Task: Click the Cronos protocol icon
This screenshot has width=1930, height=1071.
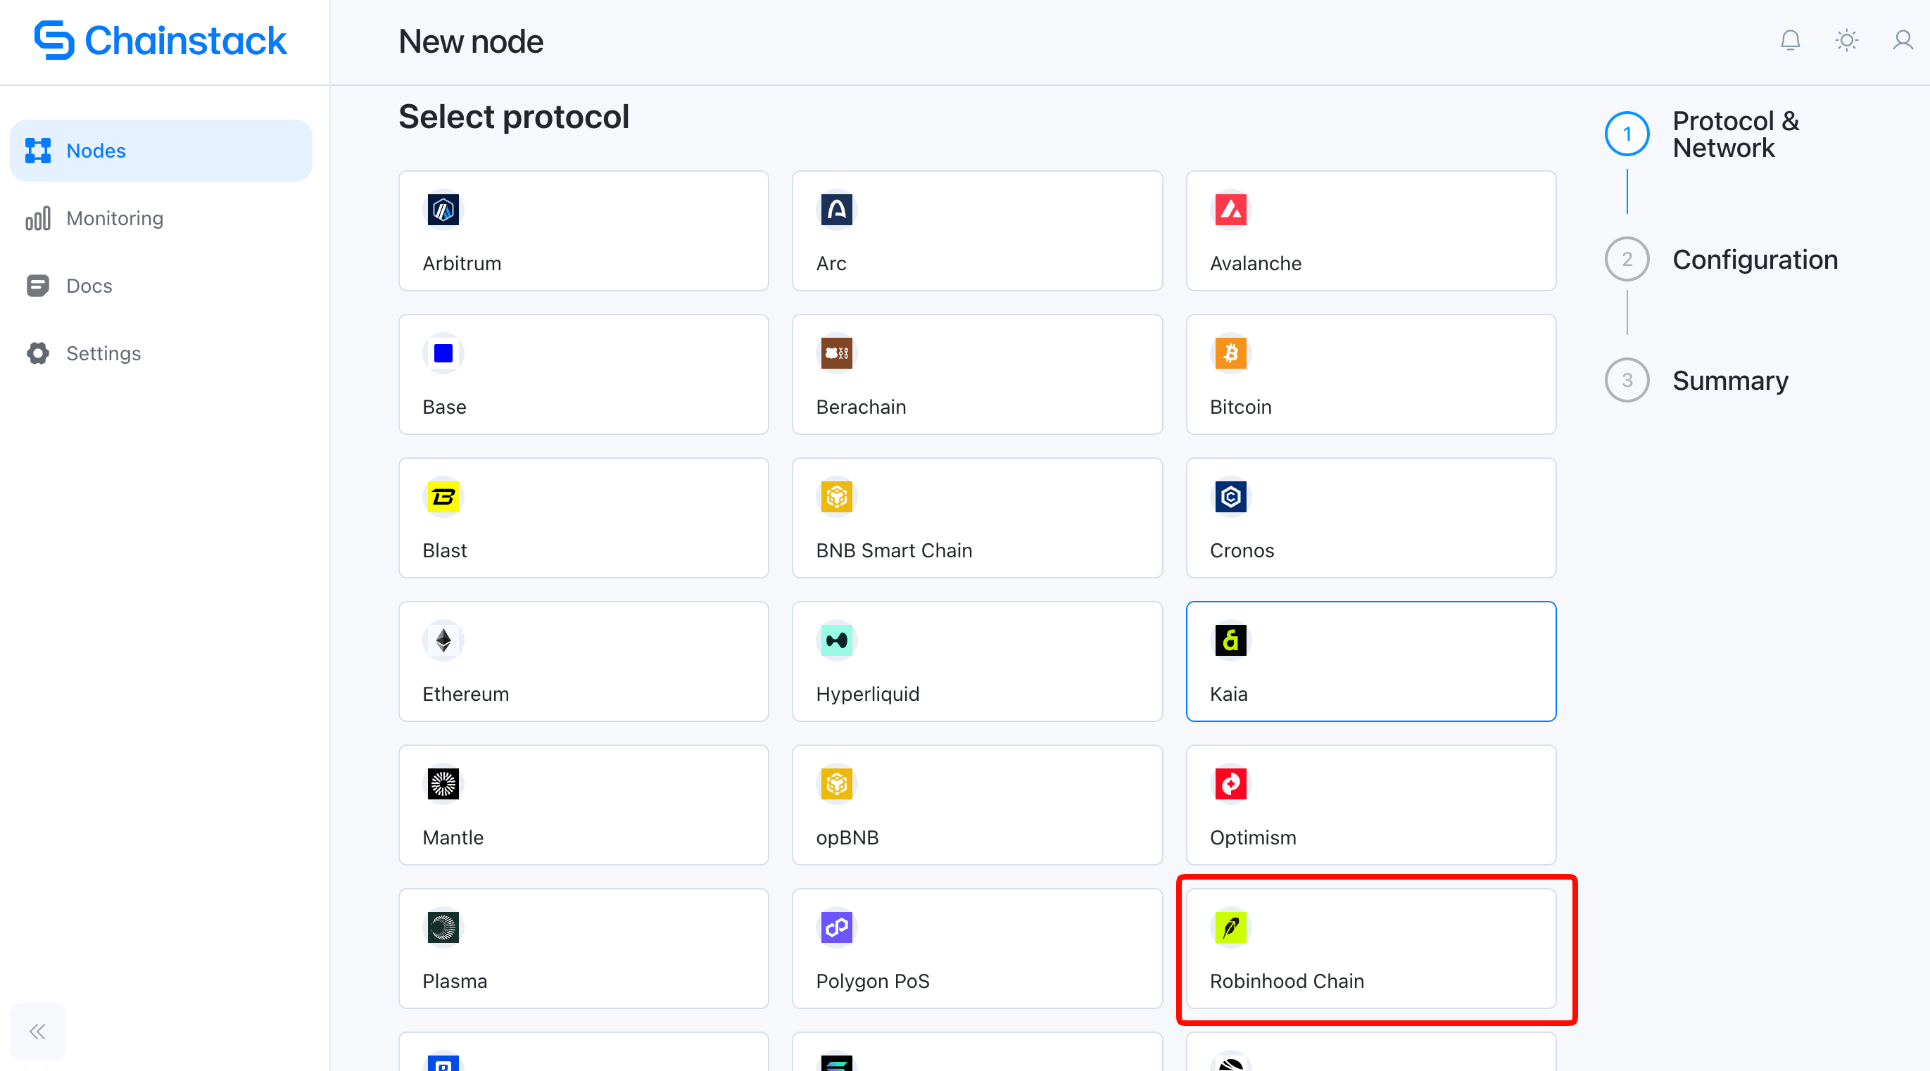Action: [x=1230, y=497]
